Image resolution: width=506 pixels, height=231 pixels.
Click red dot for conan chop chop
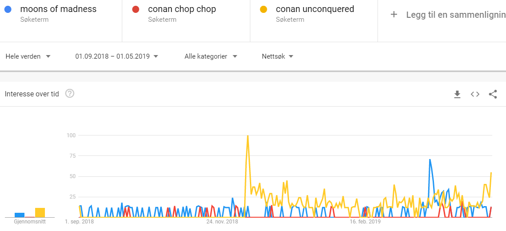136,9
